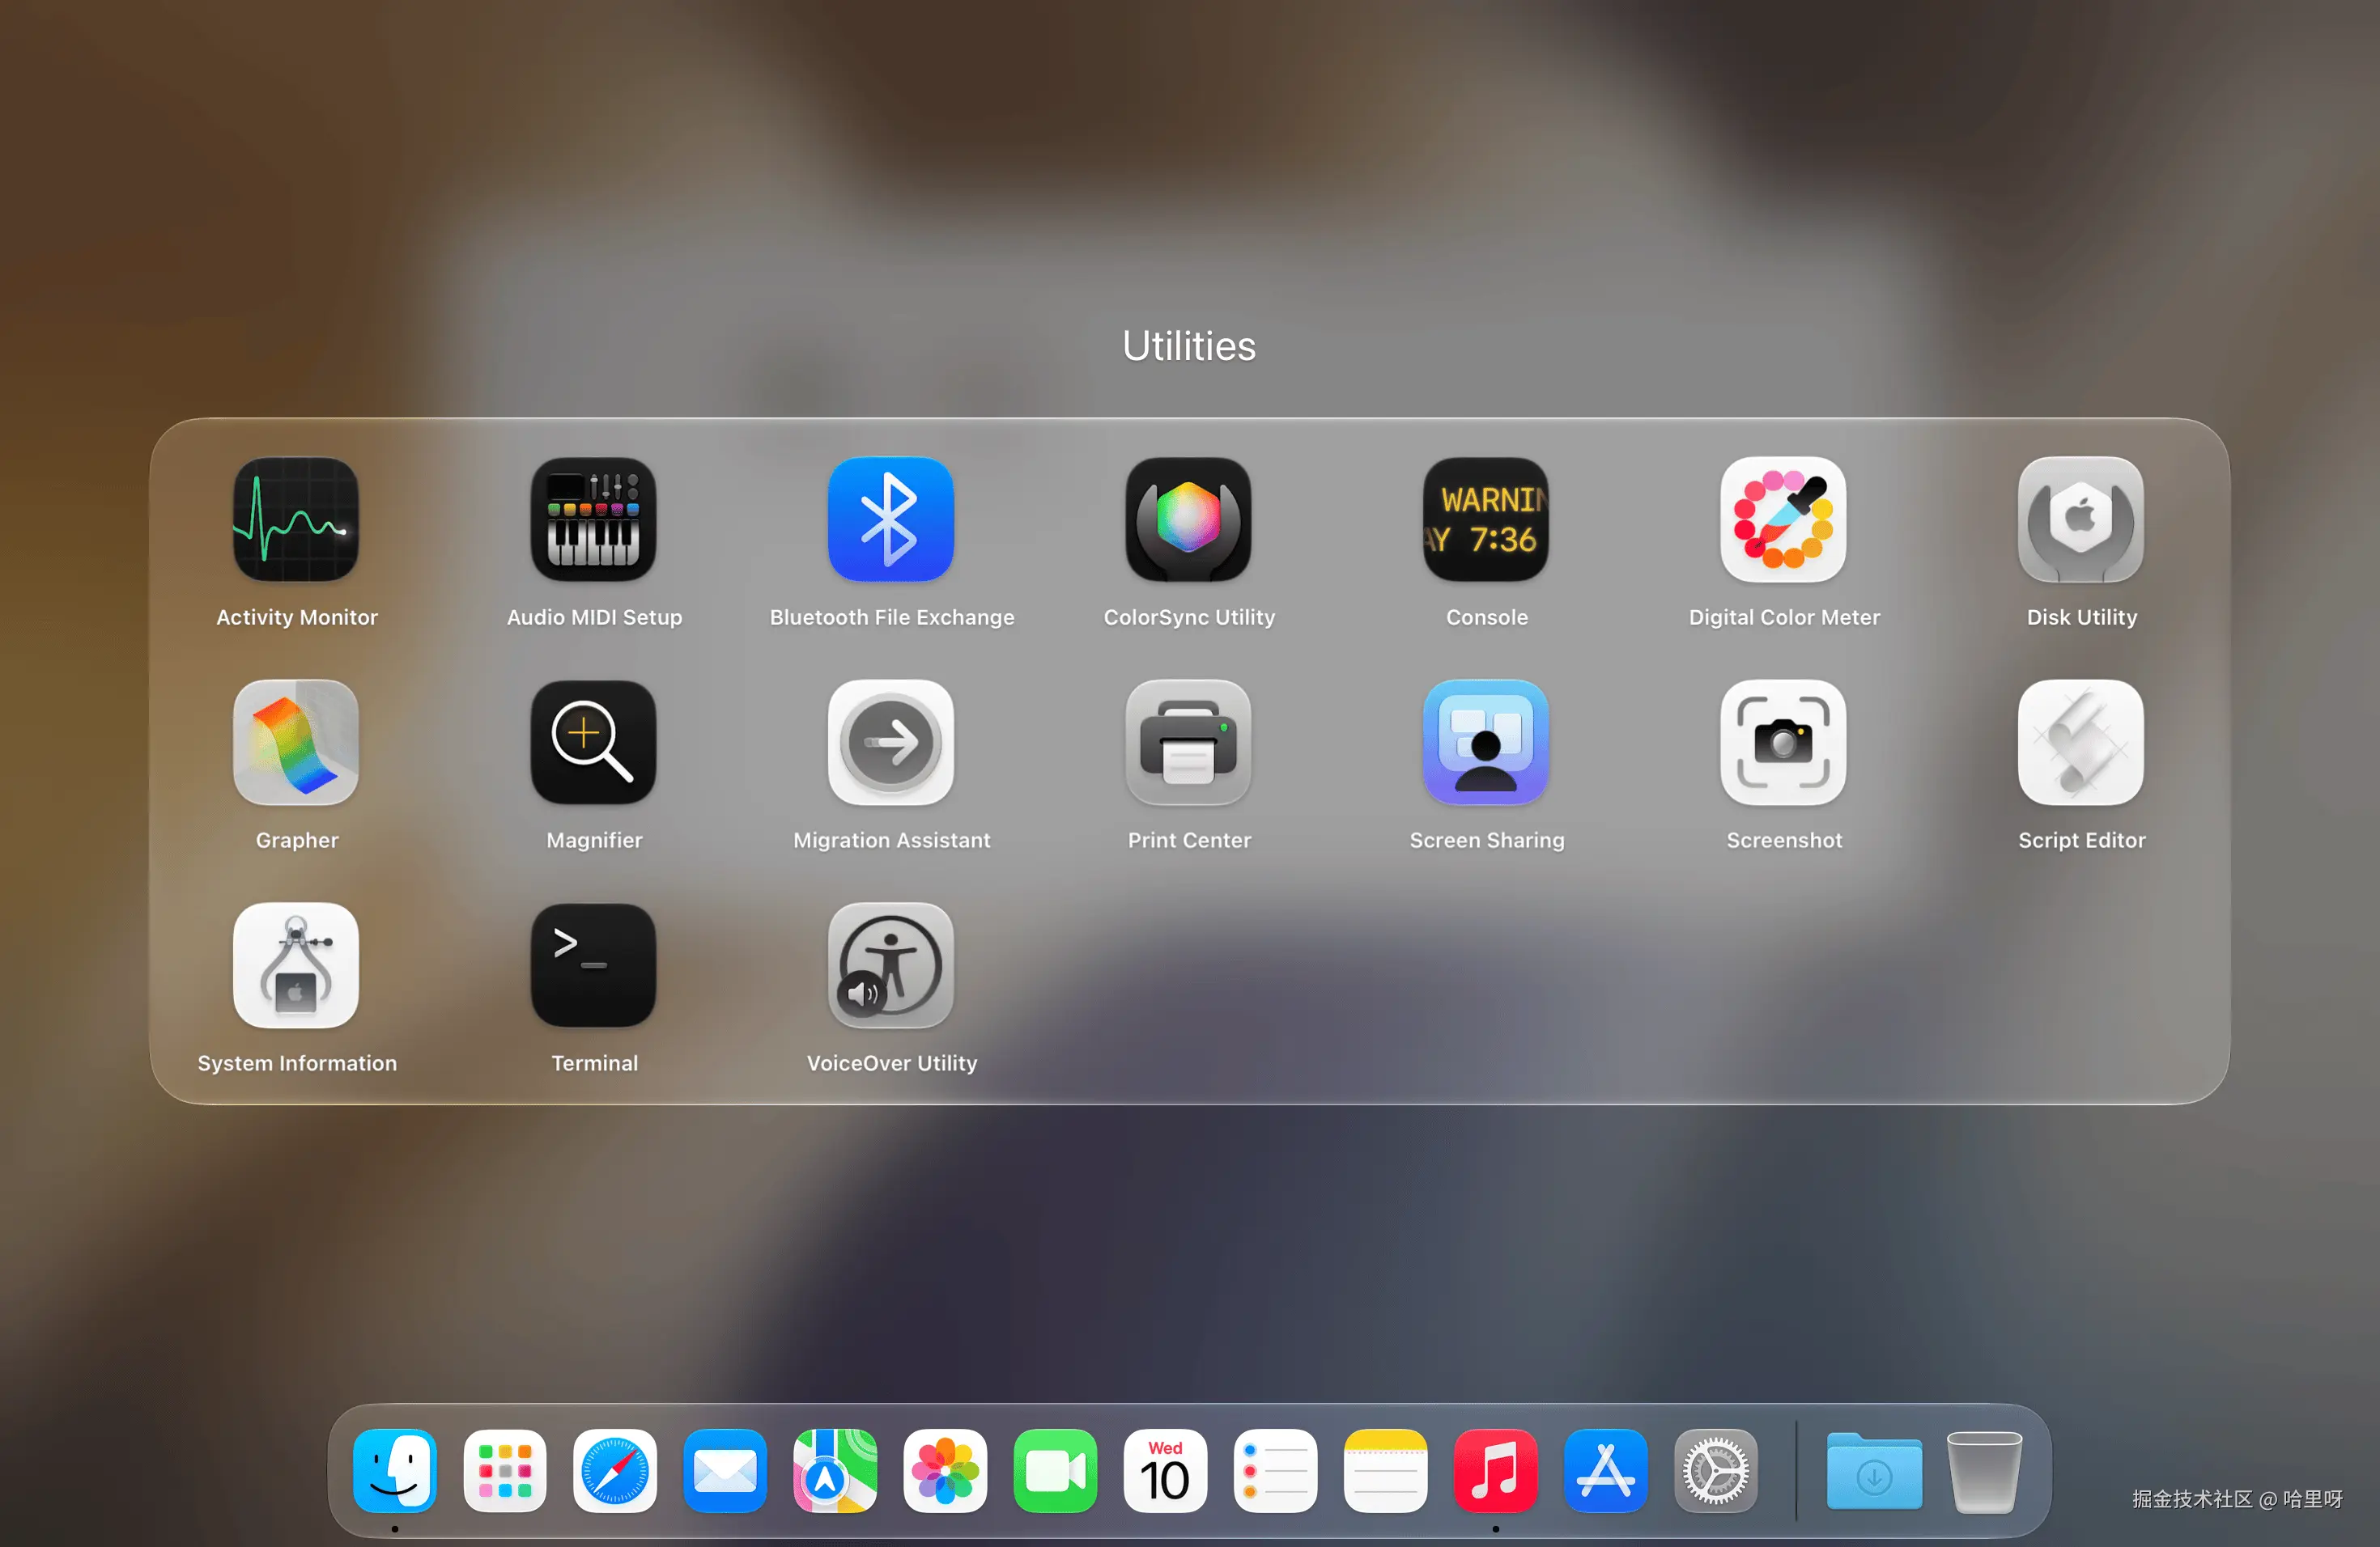Open Safari from the Dock
This screenshot has width=2380, height=1547.
click(x=615, y=1470)
